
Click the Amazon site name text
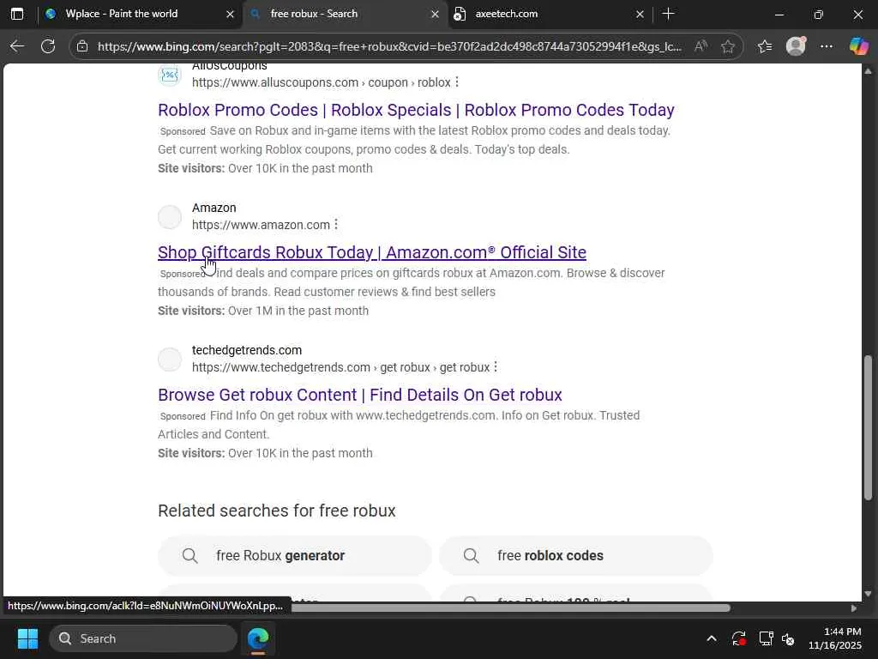(x=213, y=208)
